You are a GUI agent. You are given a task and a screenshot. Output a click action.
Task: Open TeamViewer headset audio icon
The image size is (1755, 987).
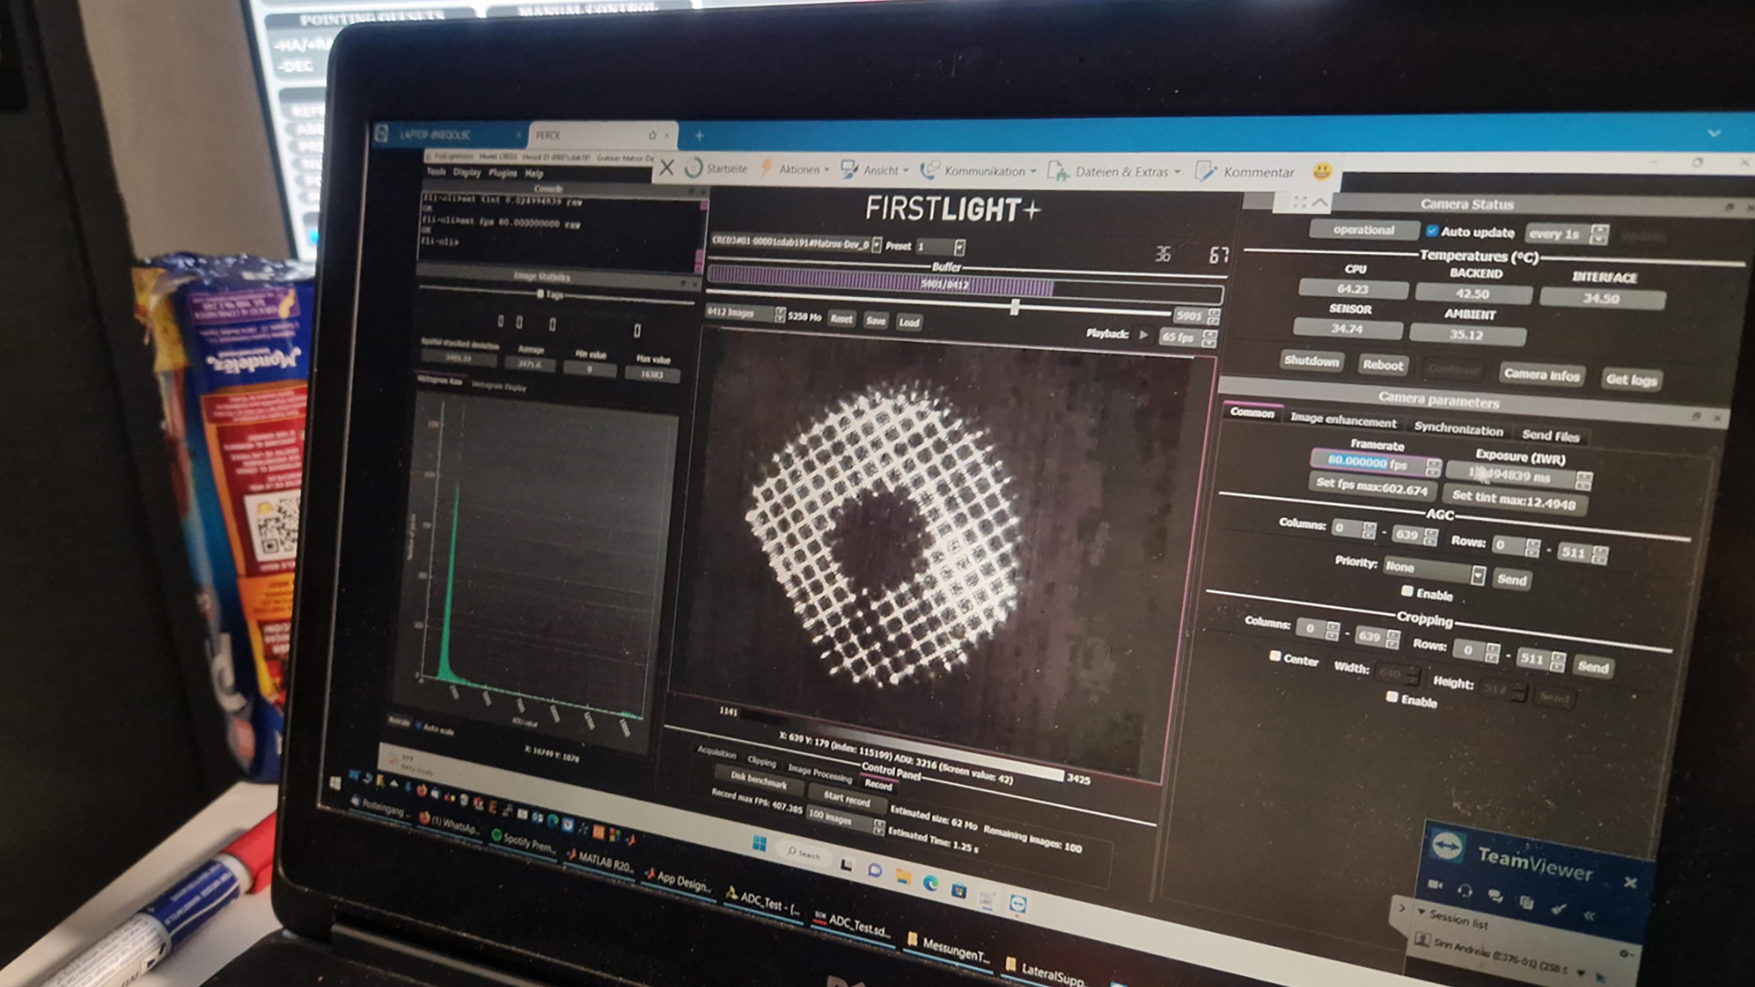(x=1465, y=890)
